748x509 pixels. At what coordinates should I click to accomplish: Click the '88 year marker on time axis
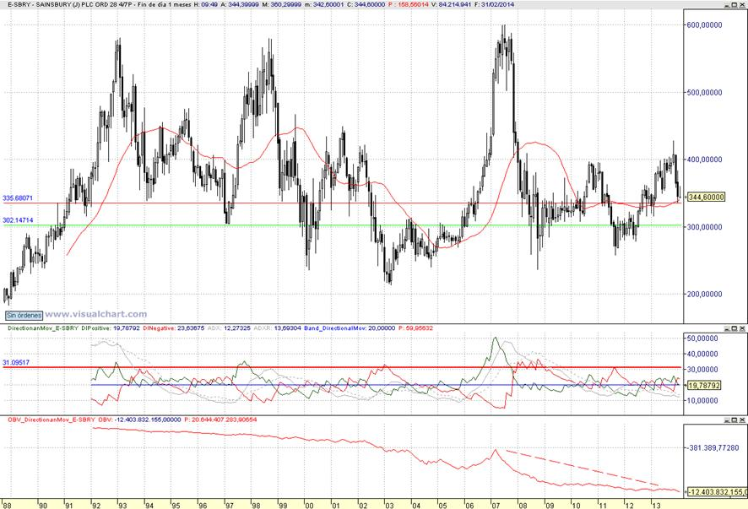pos(6,505)
